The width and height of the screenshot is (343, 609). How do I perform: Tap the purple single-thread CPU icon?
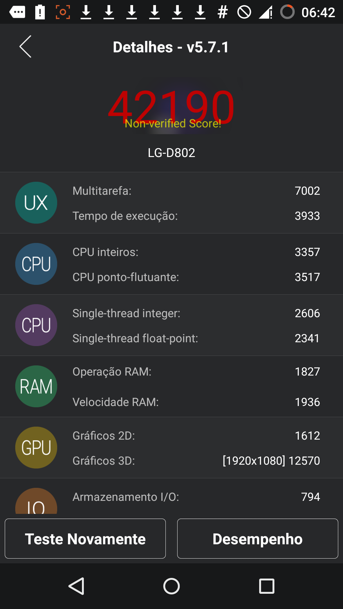point(36,325)
